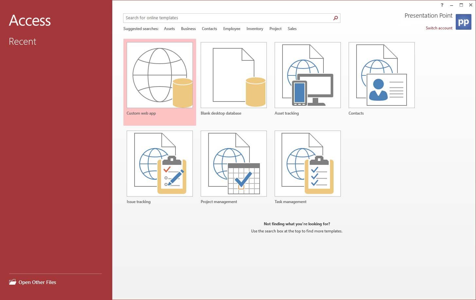
Task: Search suggested term Employee
Action: (x=232, y=29)
